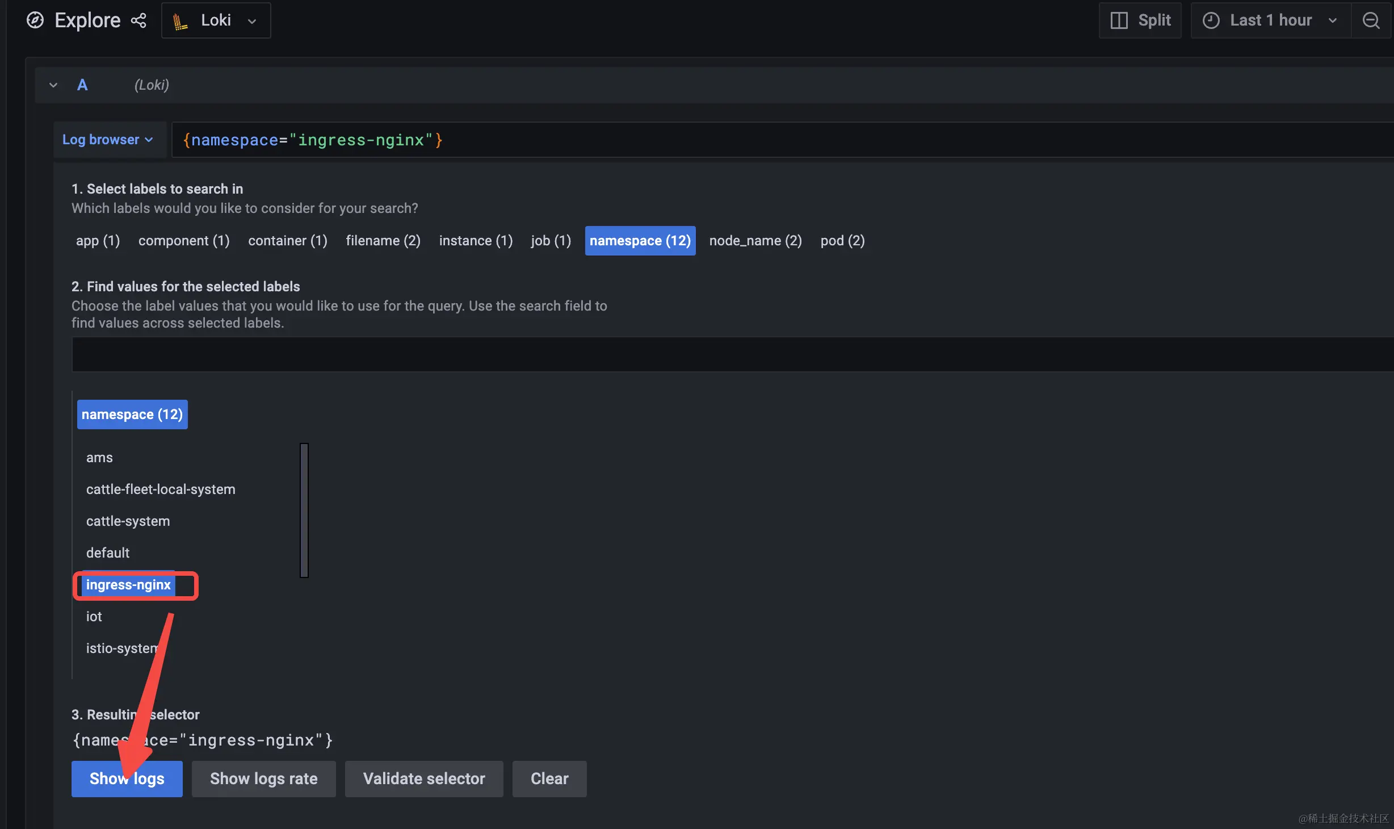Click the namespace (12) values list header
Image resolution: width=1394 pixels, height=829 pixels.
[x=132, y=414]
